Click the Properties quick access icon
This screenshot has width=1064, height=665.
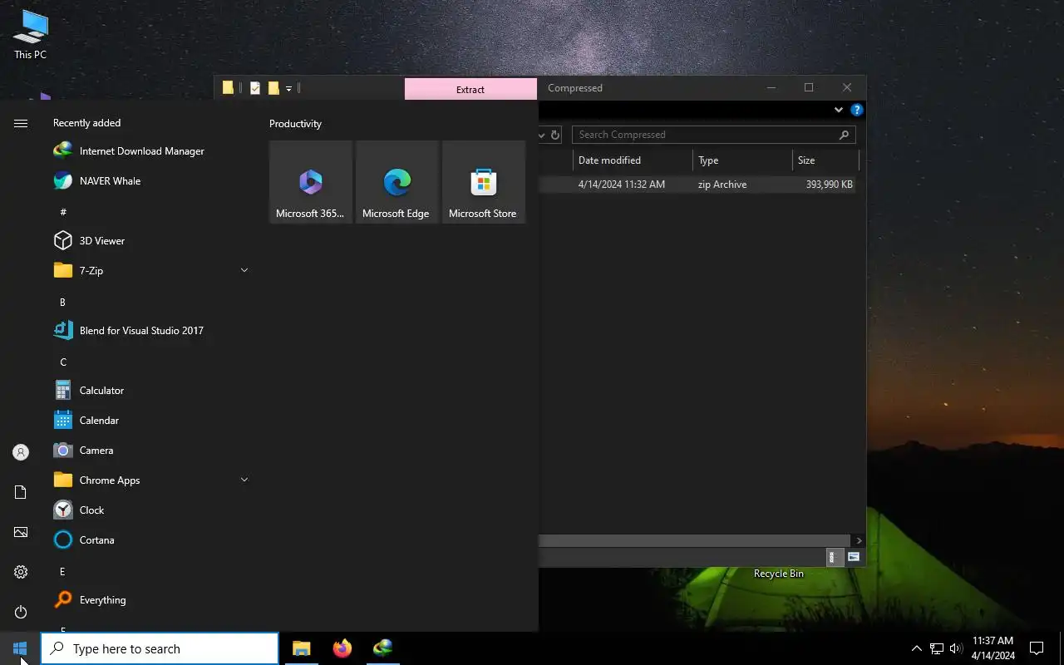click(x=255, y=88)
